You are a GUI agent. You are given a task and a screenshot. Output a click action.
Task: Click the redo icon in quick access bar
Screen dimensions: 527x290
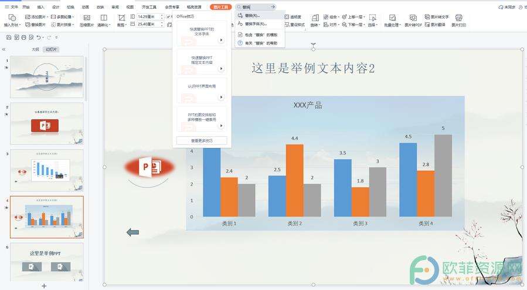pyautogui.click(x=49, y=38)
